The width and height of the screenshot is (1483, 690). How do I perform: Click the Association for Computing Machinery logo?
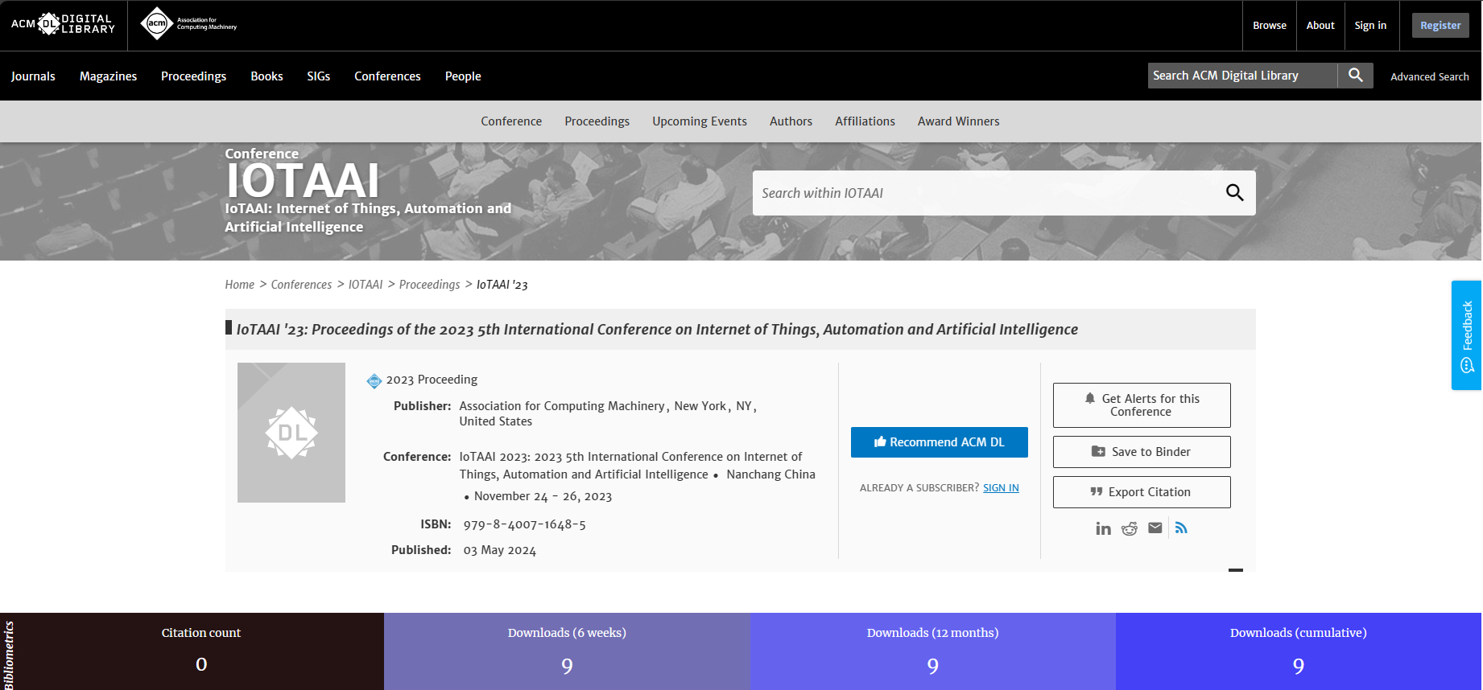click(188, 24)
